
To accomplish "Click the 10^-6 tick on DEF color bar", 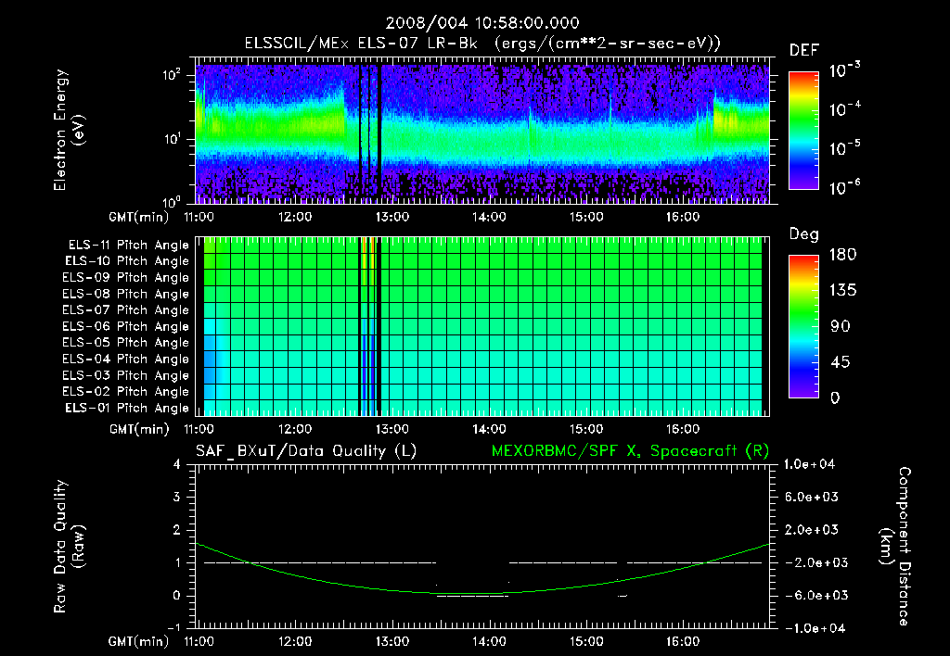I will coord(844,187).
